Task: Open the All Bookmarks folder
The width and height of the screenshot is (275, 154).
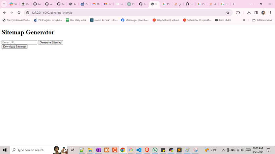Action: pos(262,20)
